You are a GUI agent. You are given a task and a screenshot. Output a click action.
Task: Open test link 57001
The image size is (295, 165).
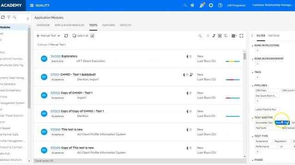(x=55, y=74)
